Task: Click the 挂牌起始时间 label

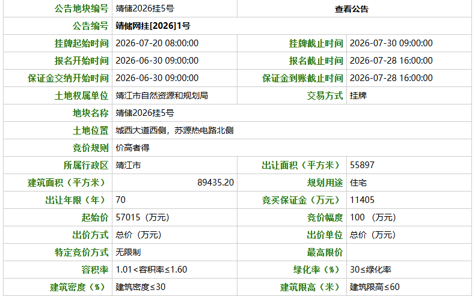Action: click(x=81, y=43)
